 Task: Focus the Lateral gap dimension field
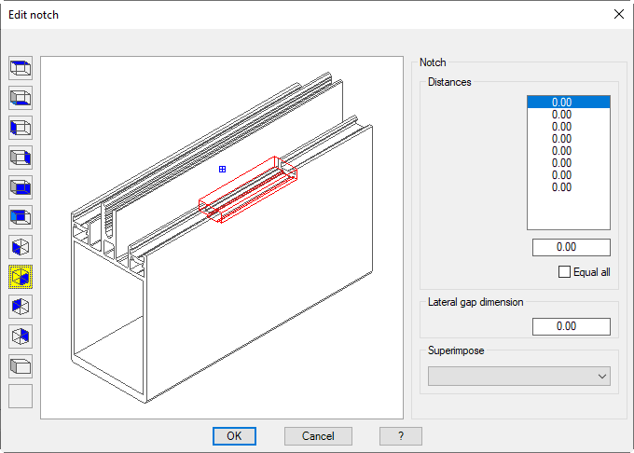click(571, 327)
